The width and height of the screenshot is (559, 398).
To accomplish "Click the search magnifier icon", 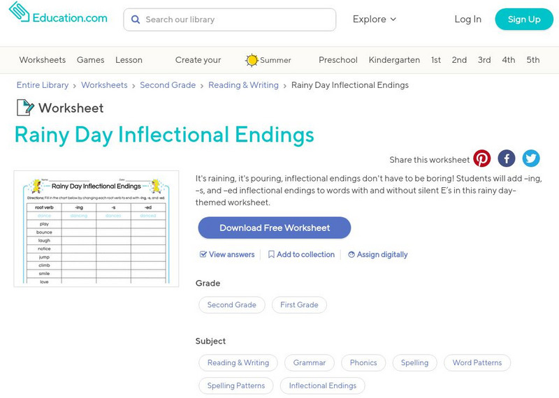I will (x=136, y=20).
